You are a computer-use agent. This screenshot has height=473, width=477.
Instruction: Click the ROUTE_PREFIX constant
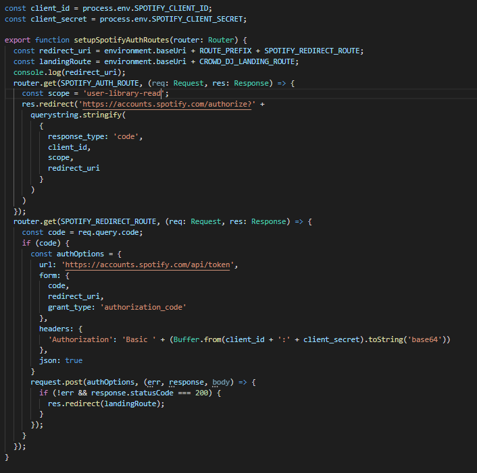click(226, 51)
